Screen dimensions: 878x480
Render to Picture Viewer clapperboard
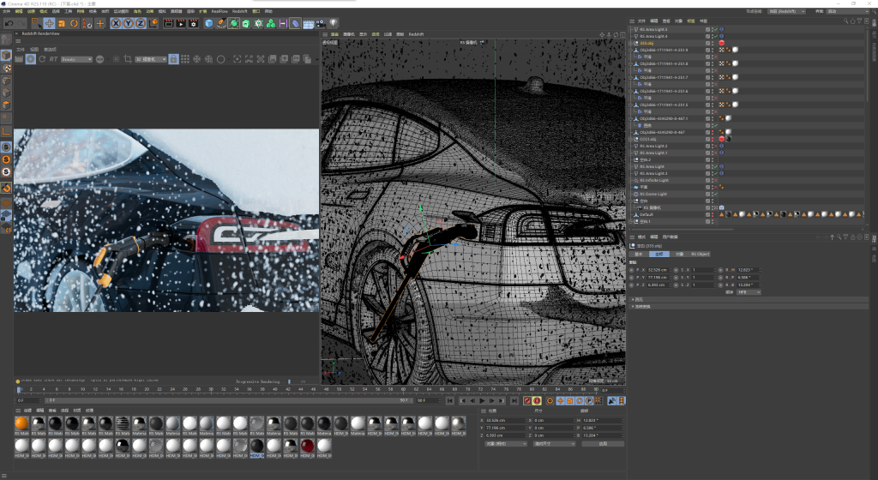pyautogui.click(x=181, y=23)
